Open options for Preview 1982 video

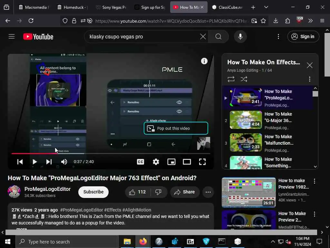pyautogui.click(x=314, y=181)
